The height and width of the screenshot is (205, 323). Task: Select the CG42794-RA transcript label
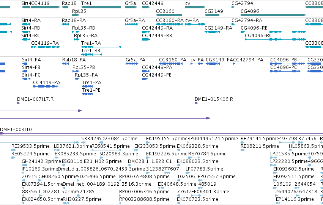[x=247, y=20]
